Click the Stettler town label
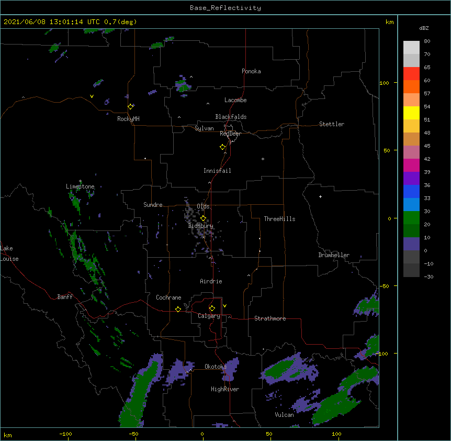The height and width of the screenshot is (441, 451). click(332, 124)
